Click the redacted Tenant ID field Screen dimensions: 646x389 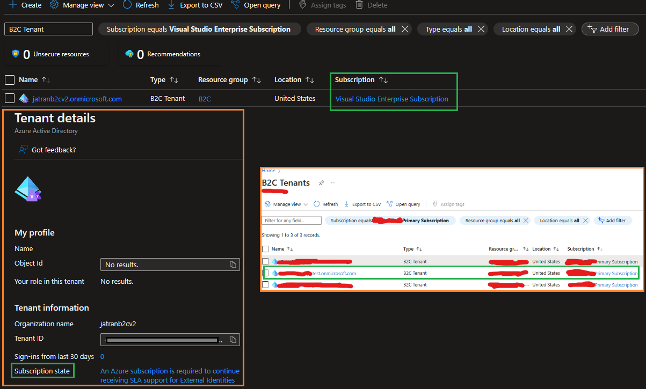(x=170, y=340)
